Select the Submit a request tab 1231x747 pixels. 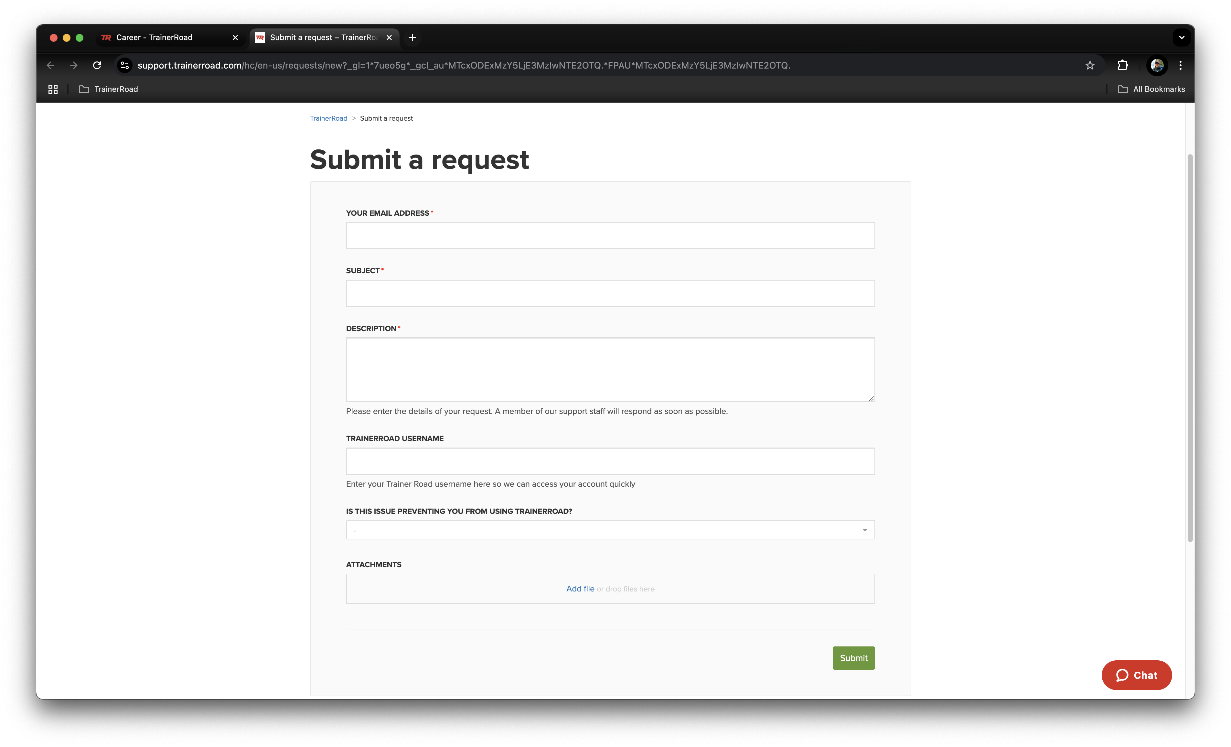(x=324, y=38)
